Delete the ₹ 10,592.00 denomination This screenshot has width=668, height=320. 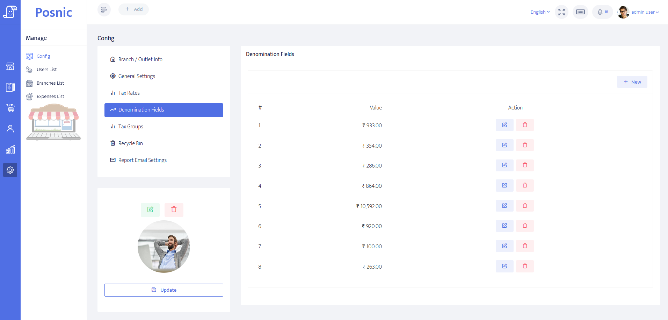pos(525,206)
